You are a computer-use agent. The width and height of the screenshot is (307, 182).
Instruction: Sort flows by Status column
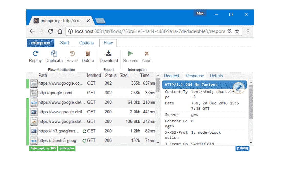click(111, 75)
